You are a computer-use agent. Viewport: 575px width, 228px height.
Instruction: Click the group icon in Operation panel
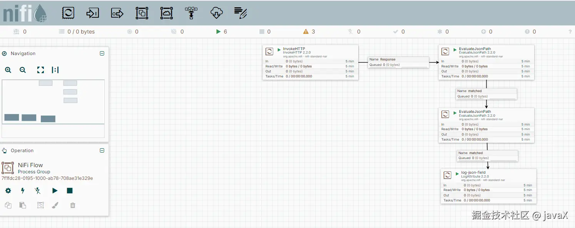click(40, 205)
